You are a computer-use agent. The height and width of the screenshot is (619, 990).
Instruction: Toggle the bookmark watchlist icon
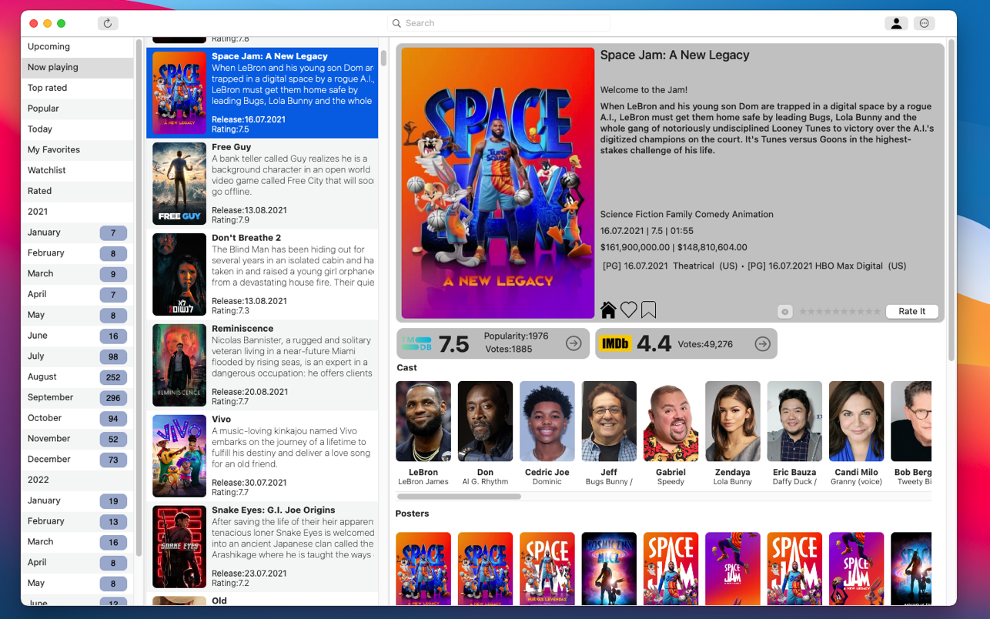(x=649, y=309)
